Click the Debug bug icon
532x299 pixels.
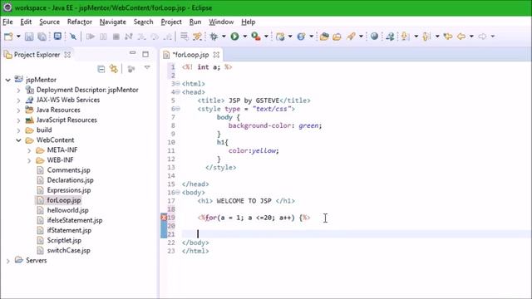[x=214, y=37]
